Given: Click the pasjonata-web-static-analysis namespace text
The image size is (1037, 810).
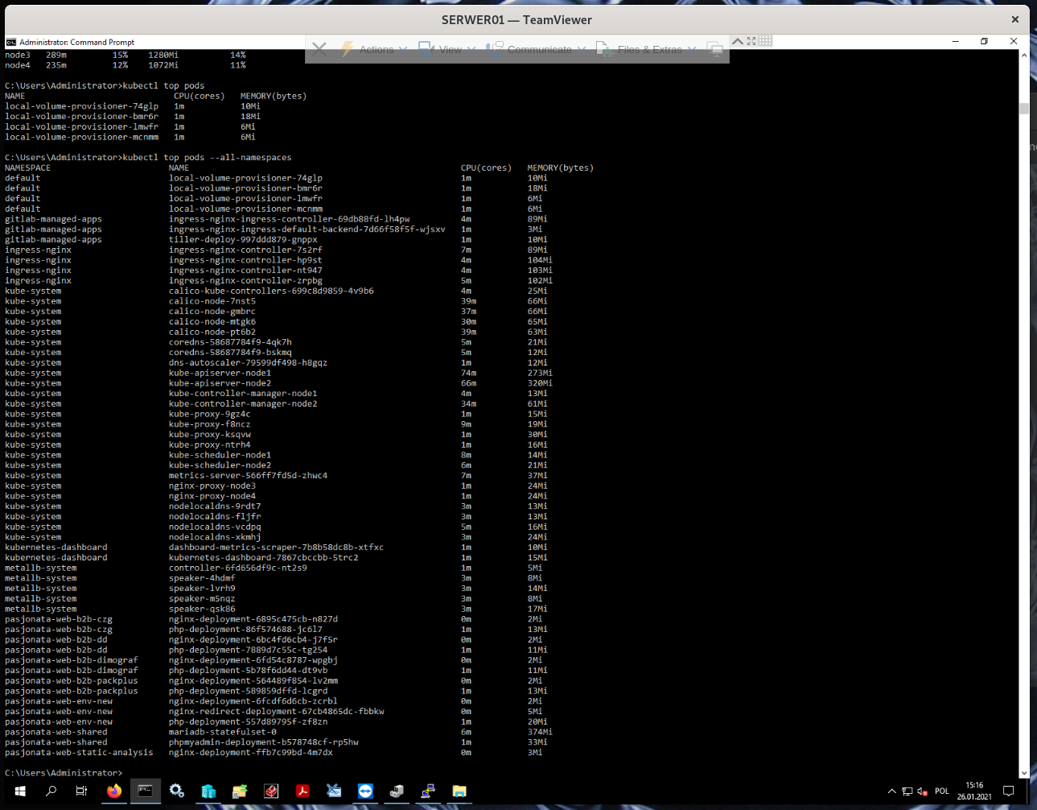Looking at the screenshot, I should click(79, 753).
